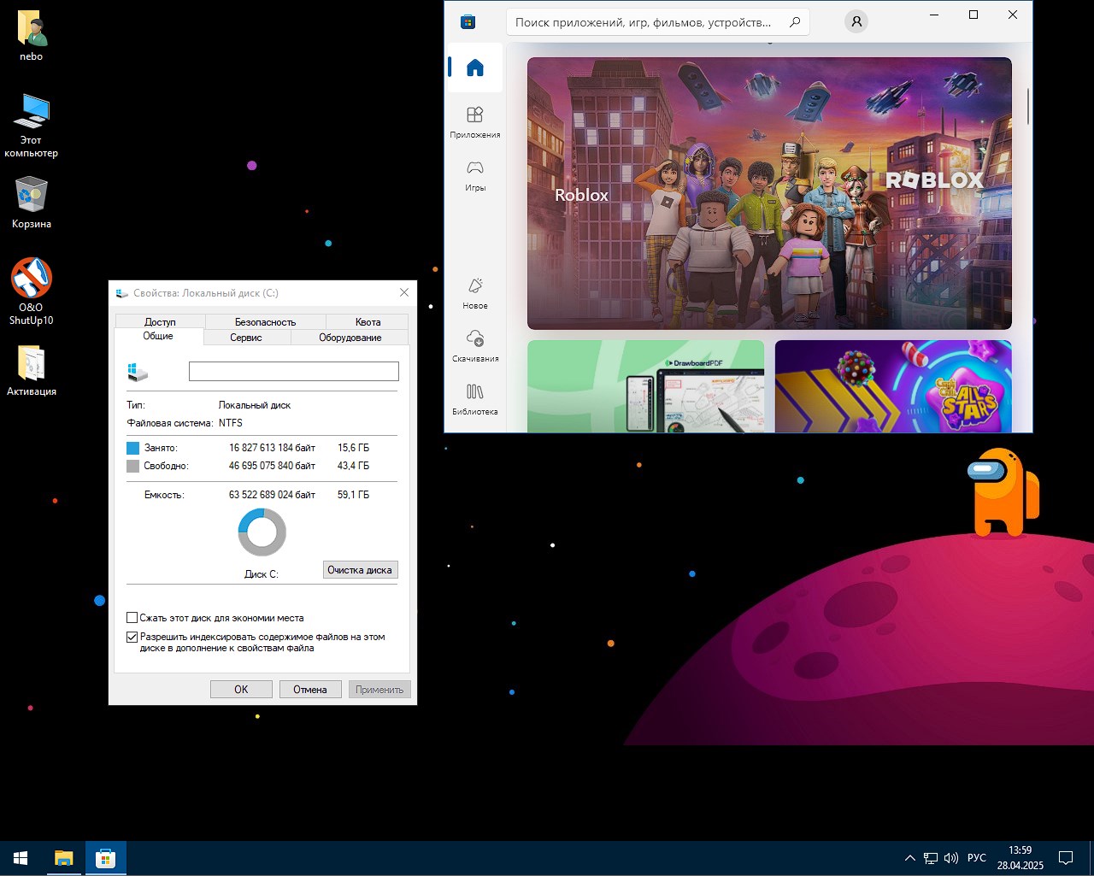The height and width of the screenshot is (876, 1094).
Task: Click the search magnifier icon in Store
Action: click(795, 21)
